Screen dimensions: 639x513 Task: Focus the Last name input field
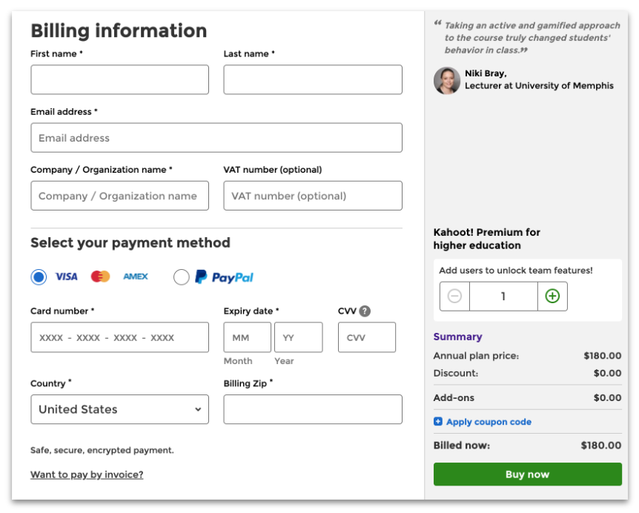(x=313, y=79)
